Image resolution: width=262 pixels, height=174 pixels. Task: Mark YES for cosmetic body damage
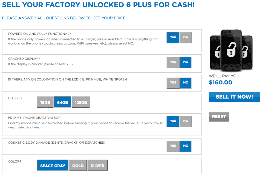click(x=173, y=146)
